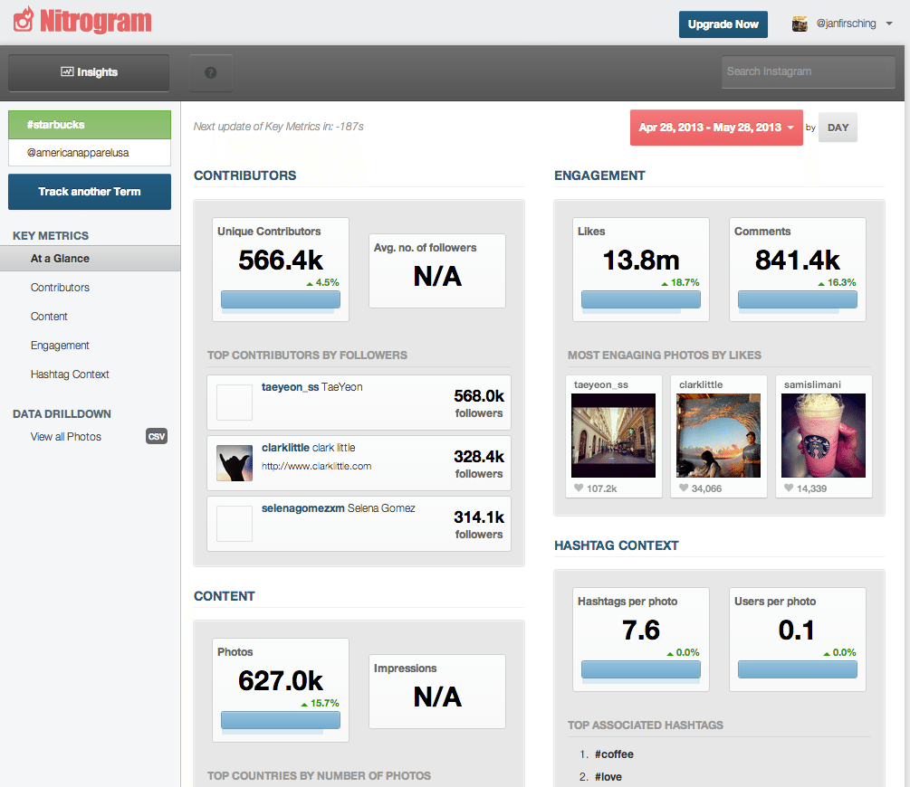Viewport: 910px width, 787px height.
Task: Click the 13.8m likes value
Action: (641, 260)
